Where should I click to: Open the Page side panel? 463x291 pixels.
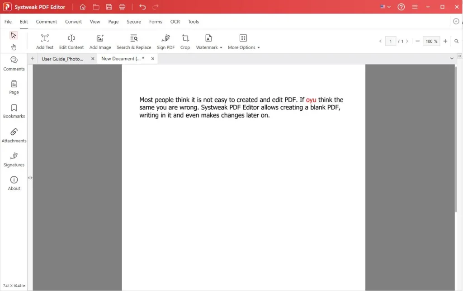[x=14, y=87]
